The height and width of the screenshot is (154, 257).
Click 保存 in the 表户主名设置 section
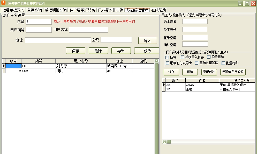(75, 51)
